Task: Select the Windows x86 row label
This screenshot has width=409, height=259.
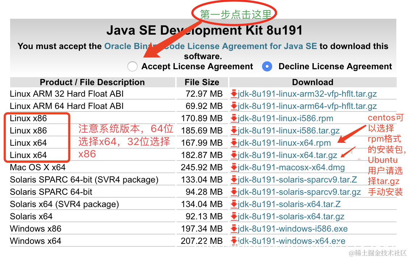Action: (x=35, y=229)
